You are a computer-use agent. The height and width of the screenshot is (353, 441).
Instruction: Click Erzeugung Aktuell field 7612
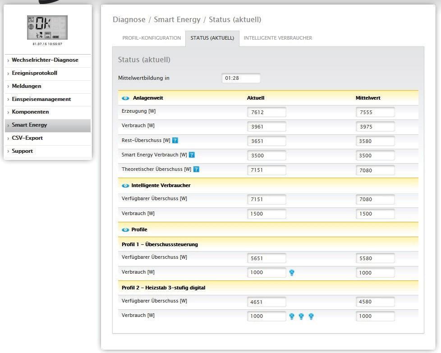click(x=266, y=112)
